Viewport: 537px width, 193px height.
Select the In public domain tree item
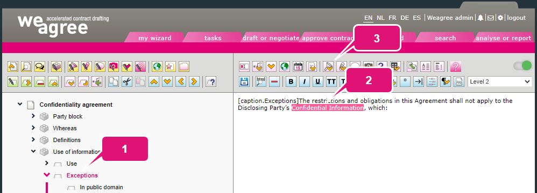click(x=101, y=187)
